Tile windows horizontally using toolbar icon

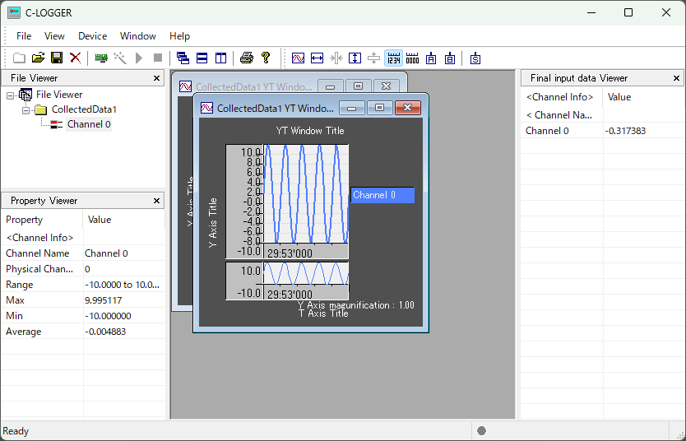202,58
